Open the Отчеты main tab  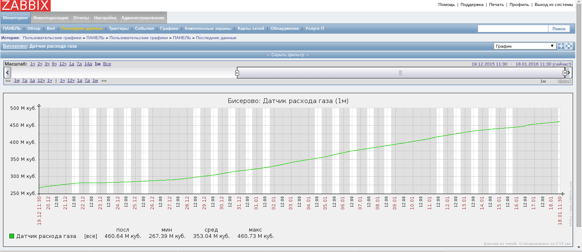81,18
